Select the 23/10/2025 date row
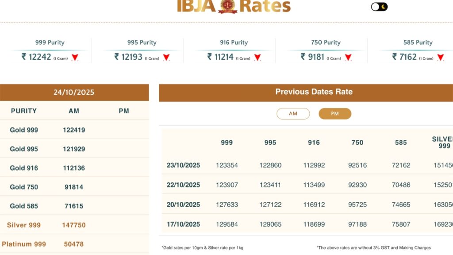Image resolution: width=453 pixels, height=255 pixels. (x=183, y=165)
